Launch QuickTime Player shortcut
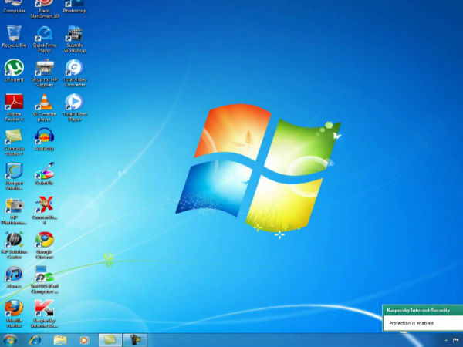The height and width of the screenshot is (347, 463). (44, 39)
